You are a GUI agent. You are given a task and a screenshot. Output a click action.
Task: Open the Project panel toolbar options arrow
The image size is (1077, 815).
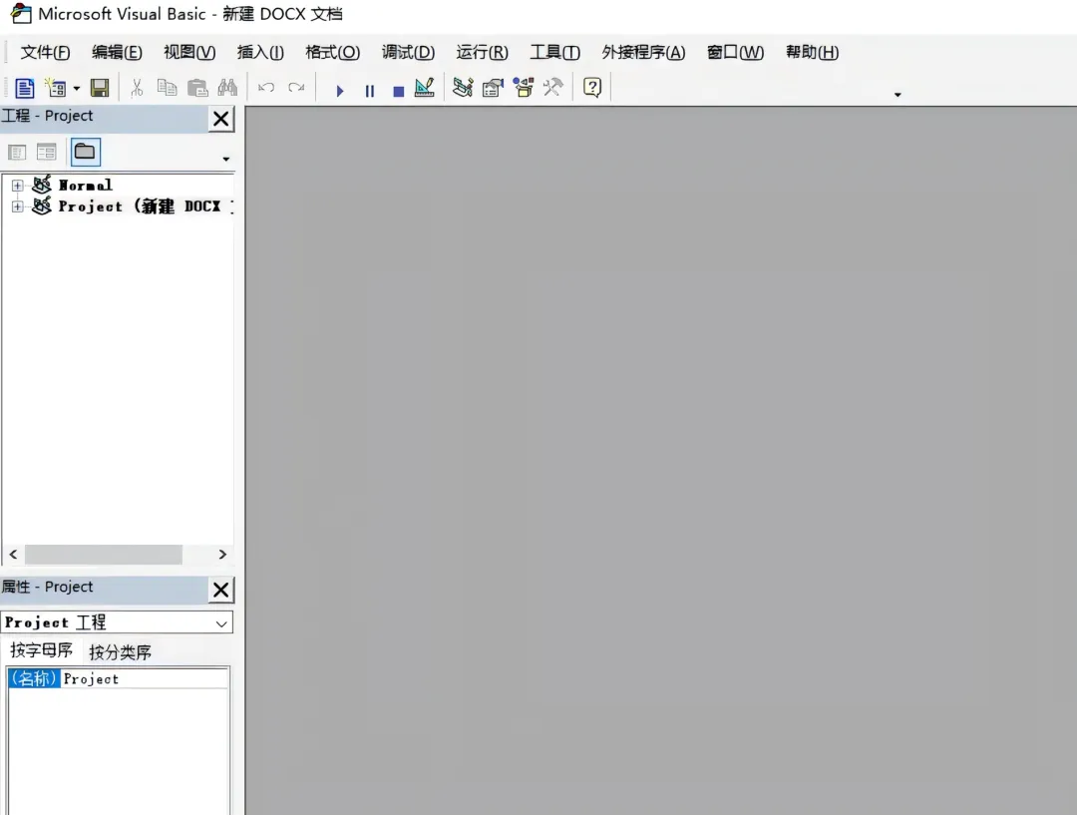point(226,160)
